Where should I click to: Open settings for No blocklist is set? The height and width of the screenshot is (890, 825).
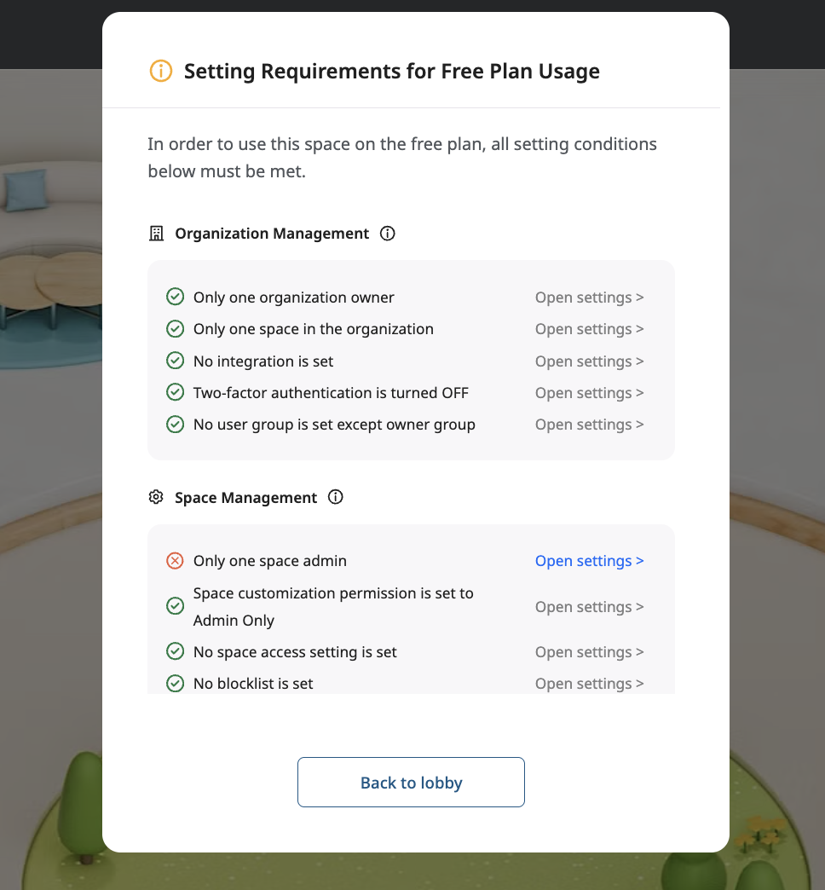click(589, 684)
